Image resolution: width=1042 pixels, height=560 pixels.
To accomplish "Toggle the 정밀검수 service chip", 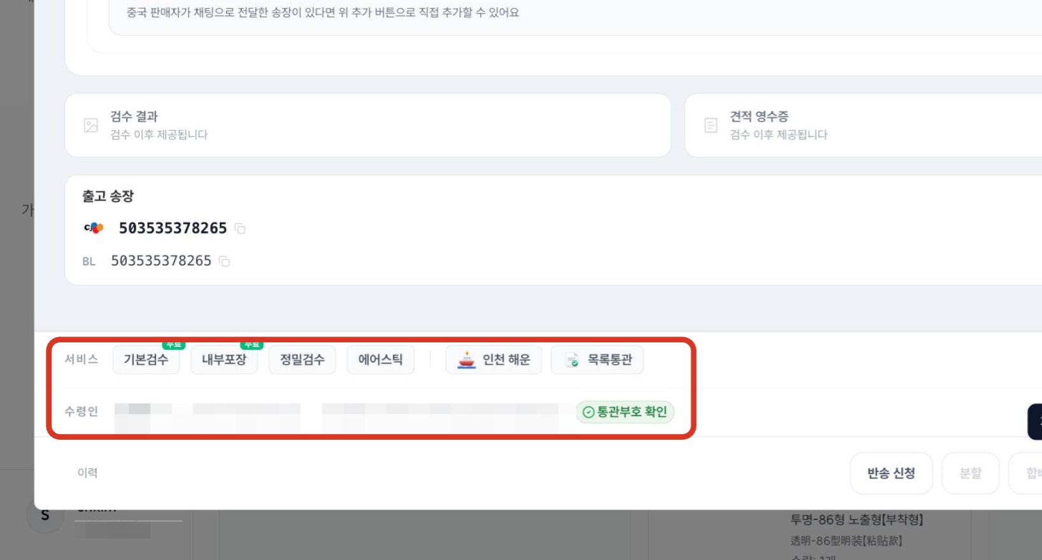I will (x=303, y=360).
